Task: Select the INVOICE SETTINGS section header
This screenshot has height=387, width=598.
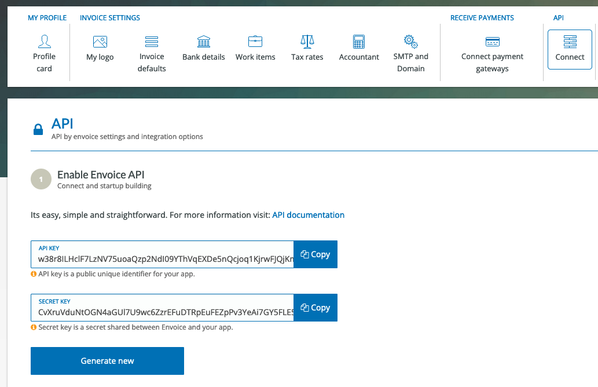Action: 110,18
